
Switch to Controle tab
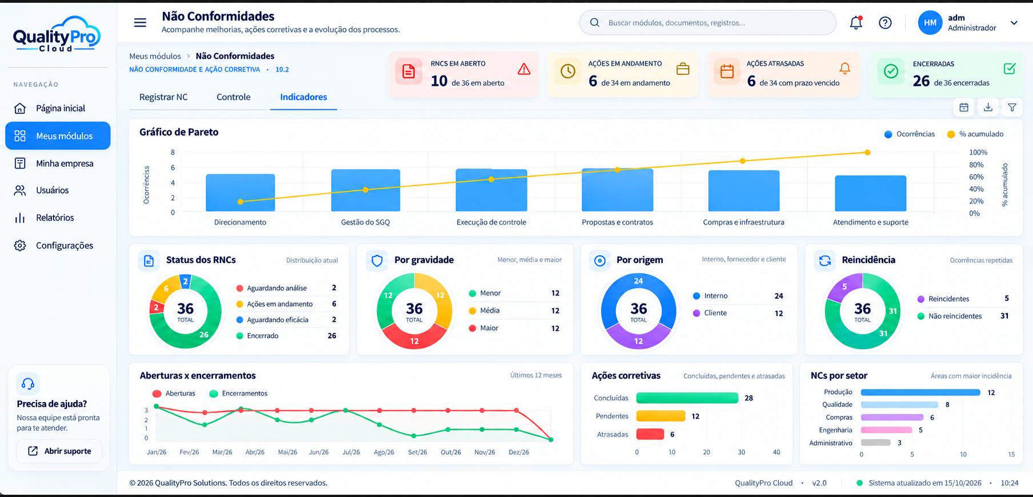pyautogui.click(x=233, y=97)
